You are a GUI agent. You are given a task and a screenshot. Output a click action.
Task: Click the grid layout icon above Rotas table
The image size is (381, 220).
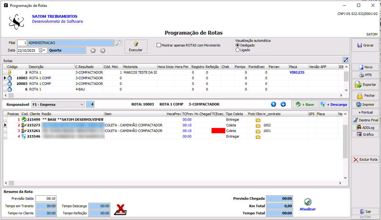click(346, 60)
